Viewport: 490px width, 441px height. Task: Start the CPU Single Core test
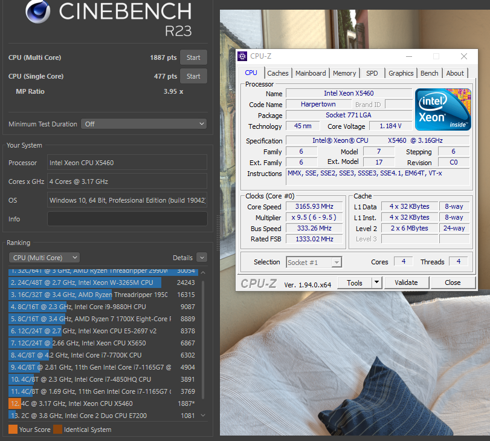193,76
